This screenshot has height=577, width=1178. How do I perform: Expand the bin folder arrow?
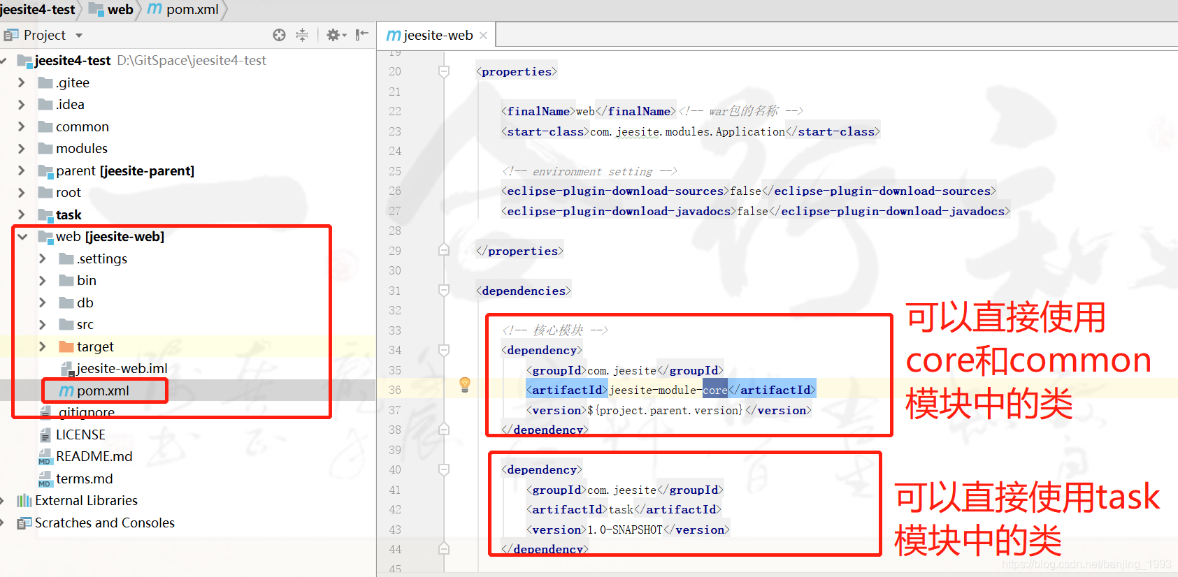click(x=43, y=280)
